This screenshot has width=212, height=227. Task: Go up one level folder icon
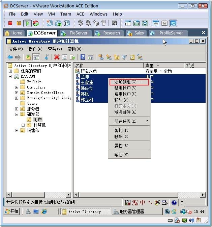tap(28, 57)
